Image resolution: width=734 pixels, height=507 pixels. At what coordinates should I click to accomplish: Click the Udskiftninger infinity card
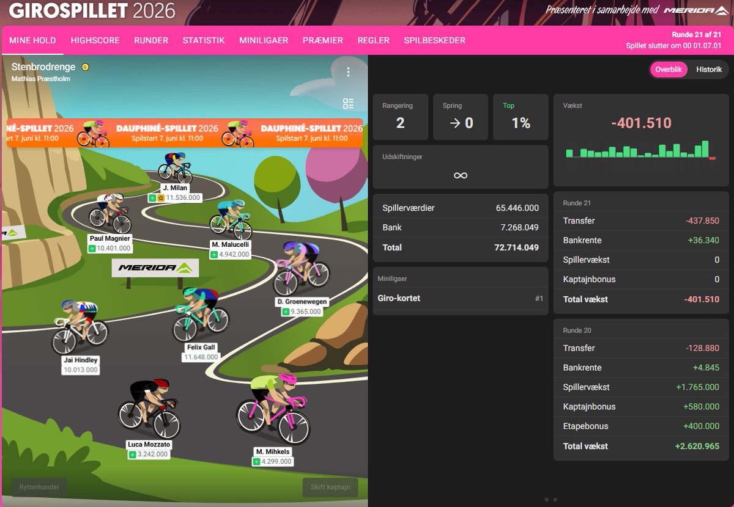coord(461,167)
